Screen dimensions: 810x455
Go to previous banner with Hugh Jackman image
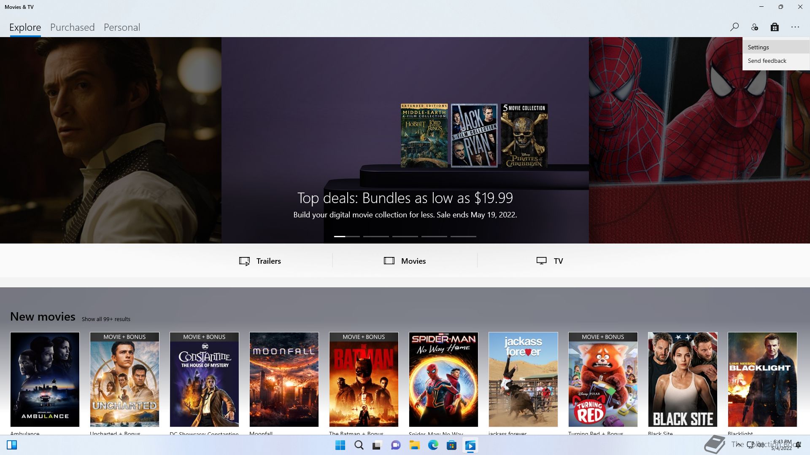pos(111,140)
